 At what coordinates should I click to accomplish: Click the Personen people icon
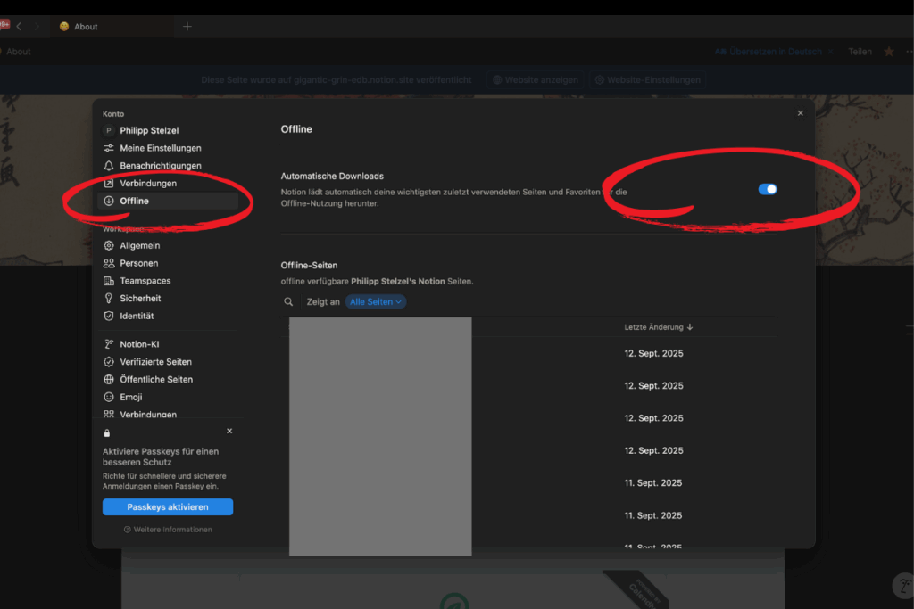pyautogui.click(x=108, y=263)
